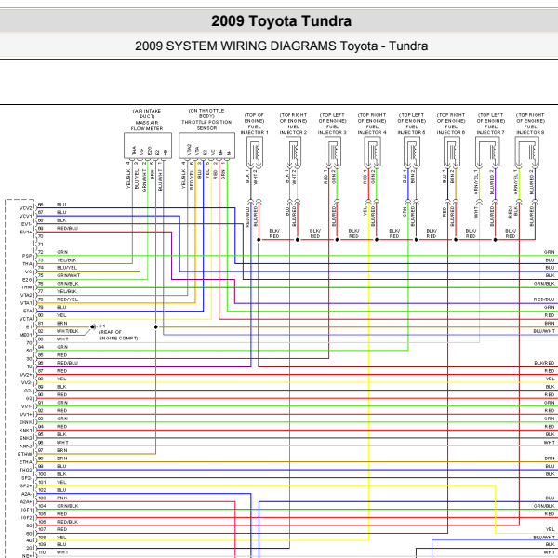Click the PSP terminal label

coord(27,256)
